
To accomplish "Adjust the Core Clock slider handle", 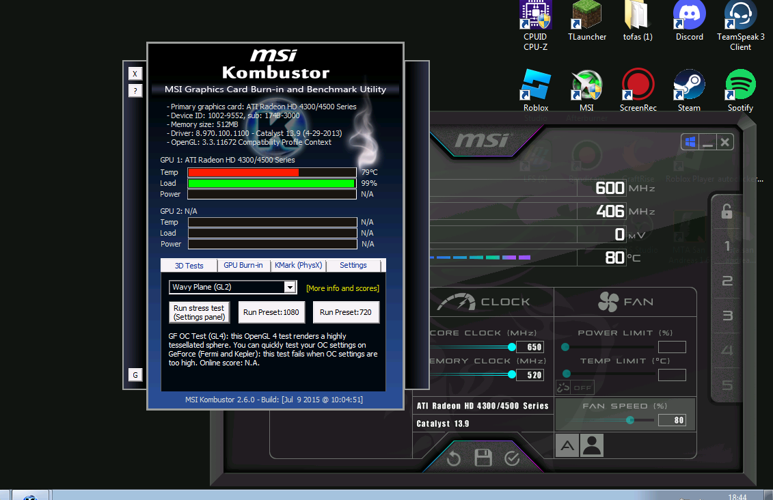I will 512,347.
